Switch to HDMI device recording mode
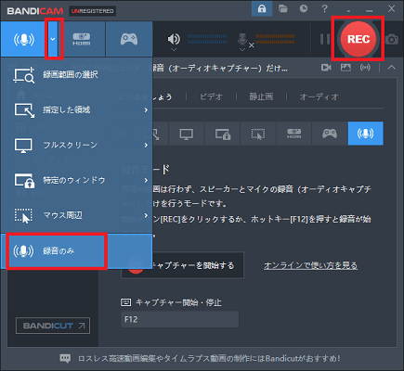The image size is (404, 371). point(82,39)
